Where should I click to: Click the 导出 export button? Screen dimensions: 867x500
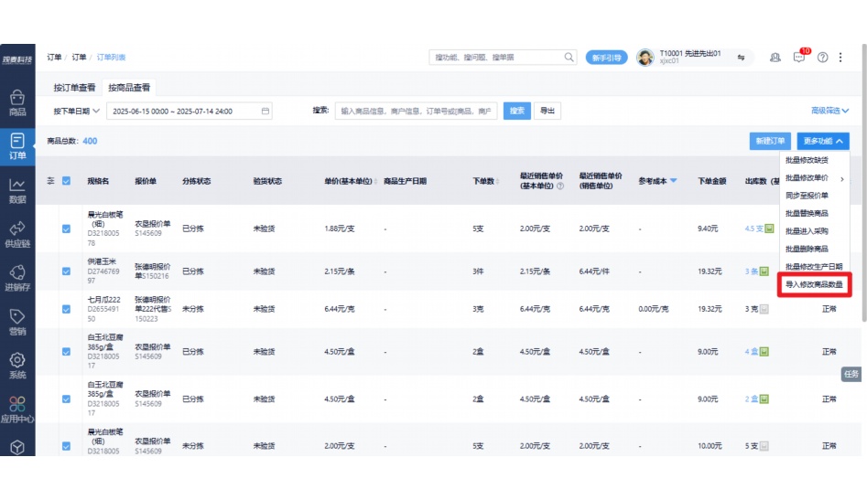click(x=547, y=111)
